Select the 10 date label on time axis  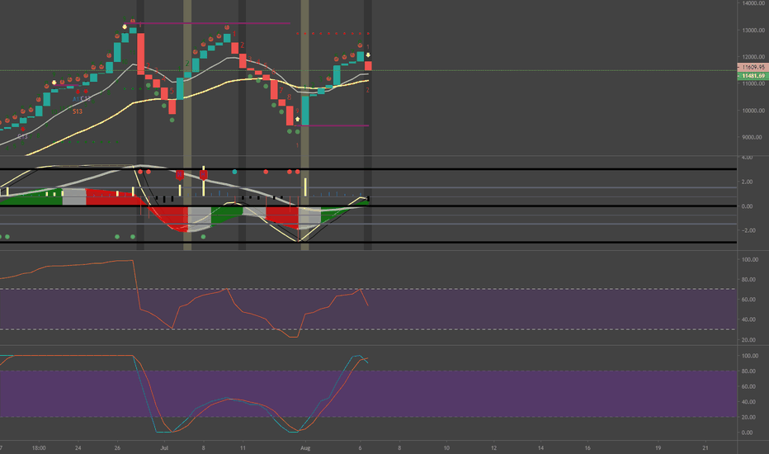point(446,447)
